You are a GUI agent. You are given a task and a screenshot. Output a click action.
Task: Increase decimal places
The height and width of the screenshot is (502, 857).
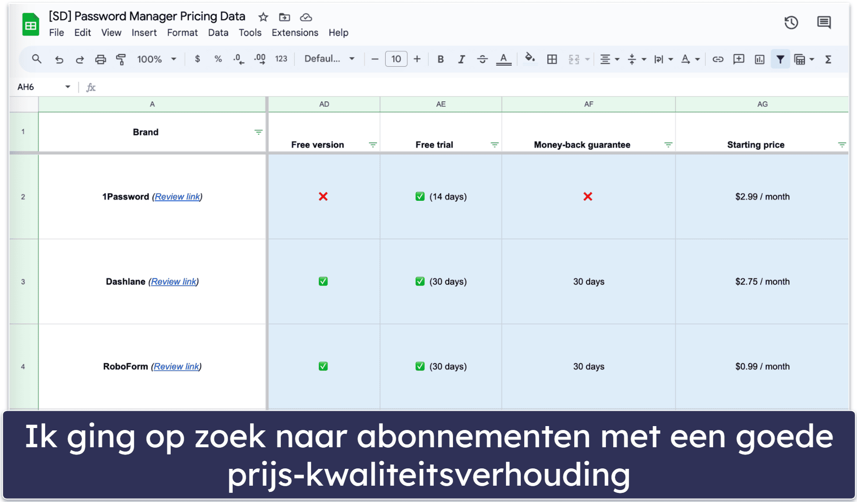click(x=260, y=59)
